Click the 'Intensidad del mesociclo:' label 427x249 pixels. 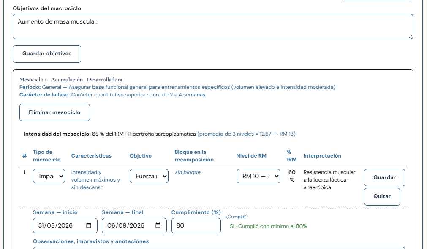click(x=57, y=134)
